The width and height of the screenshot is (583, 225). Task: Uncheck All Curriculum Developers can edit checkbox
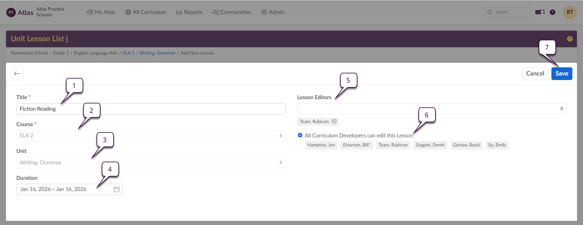300,135
